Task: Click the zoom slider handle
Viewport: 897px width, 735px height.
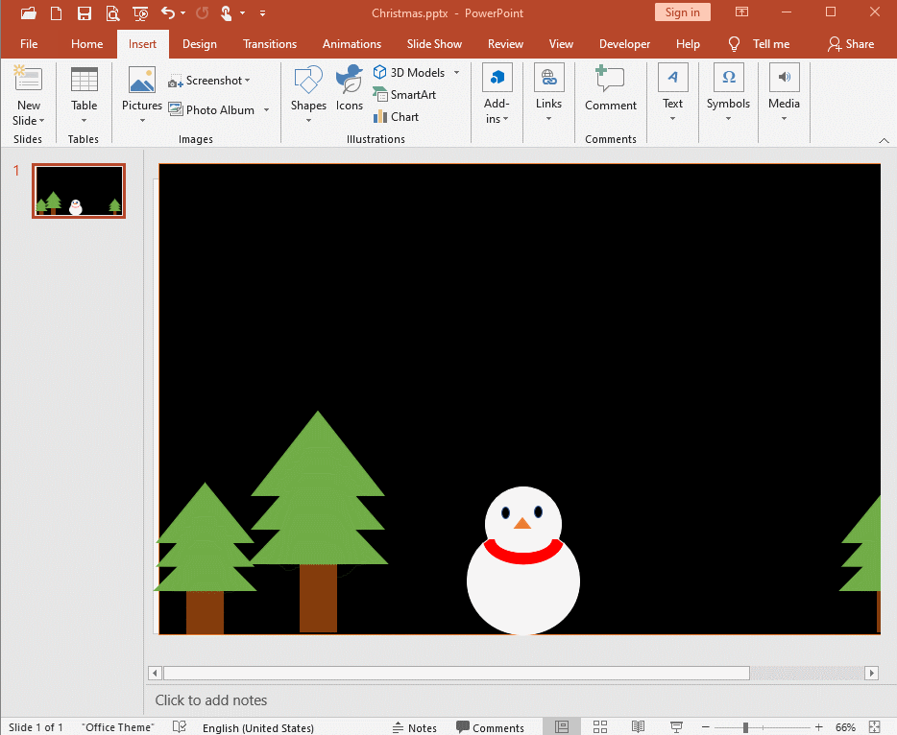Action: click(x=745, y=727)
